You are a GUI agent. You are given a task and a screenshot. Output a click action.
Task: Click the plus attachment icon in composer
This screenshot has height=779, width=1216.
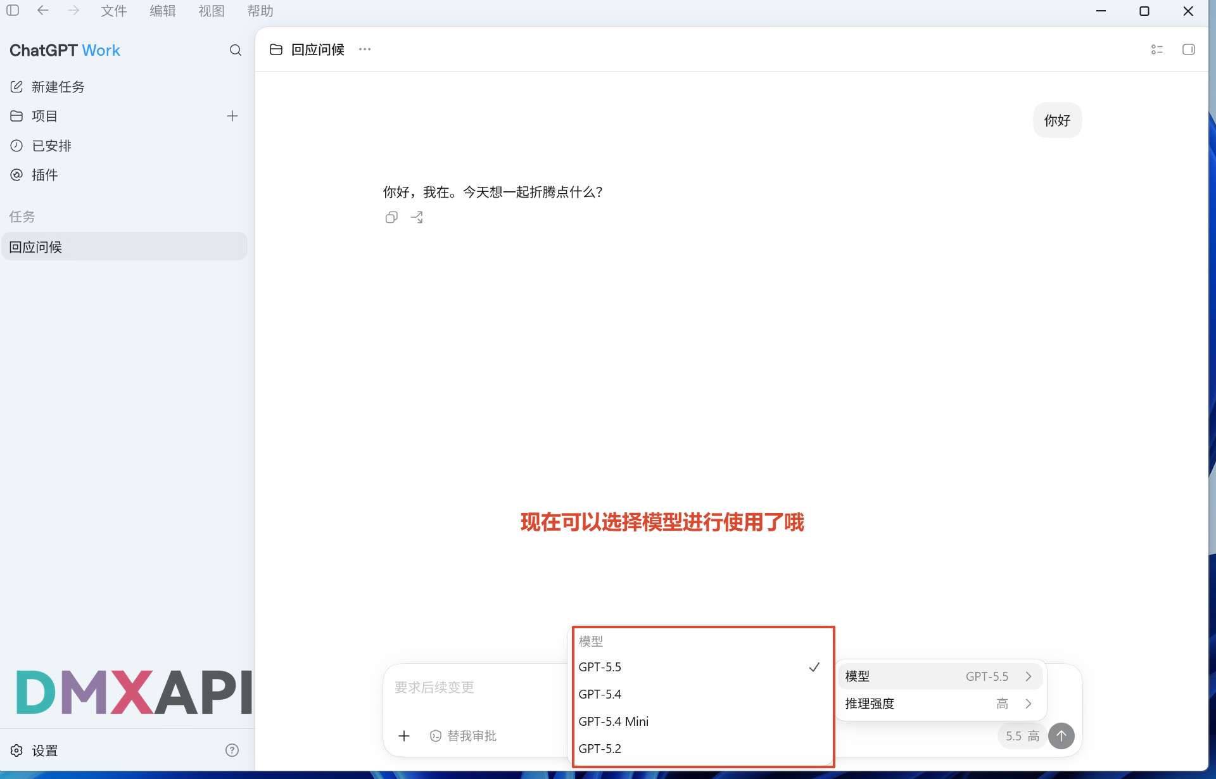pos(404,736)
